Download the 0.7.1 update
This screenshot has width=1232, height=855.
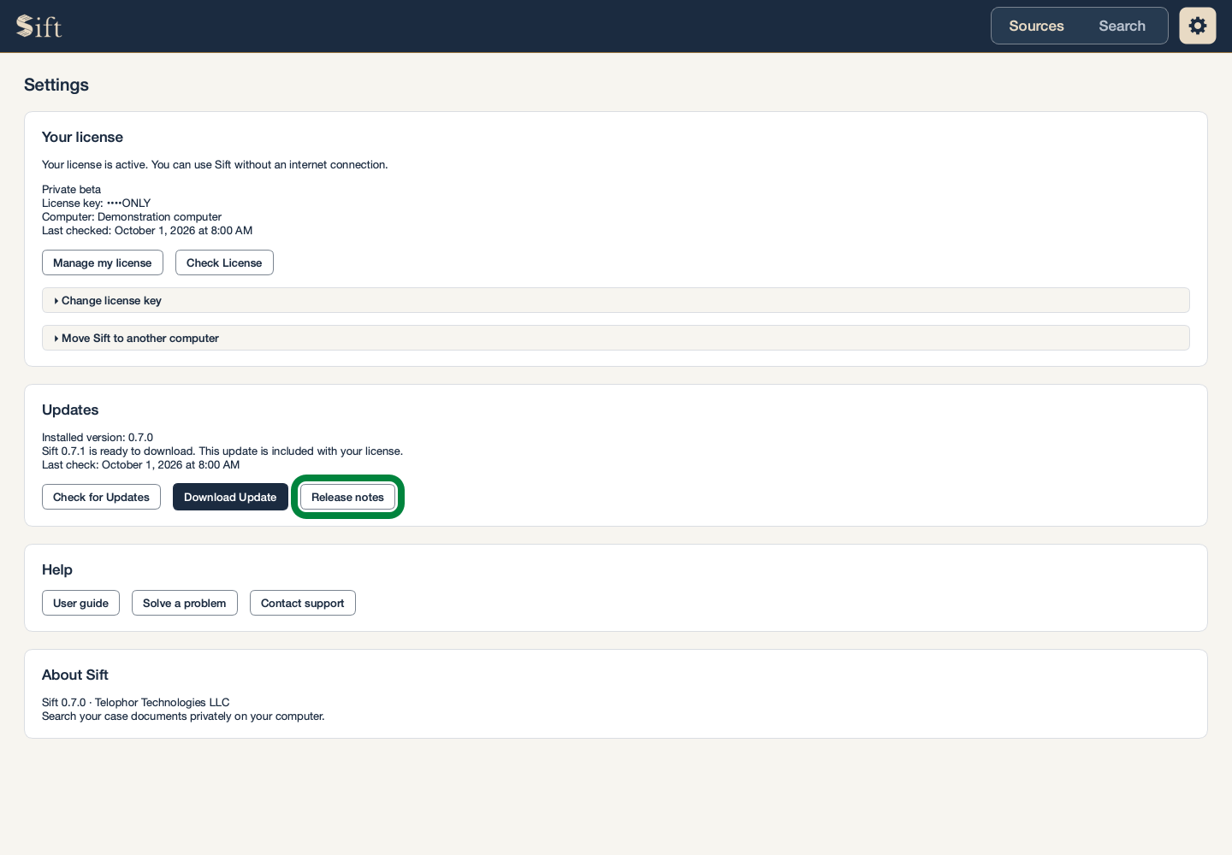click(230, 497)
